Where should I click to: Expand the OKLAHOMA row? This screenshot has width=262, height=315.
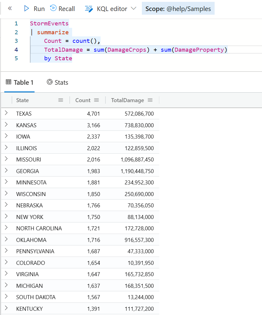(6, 239)
